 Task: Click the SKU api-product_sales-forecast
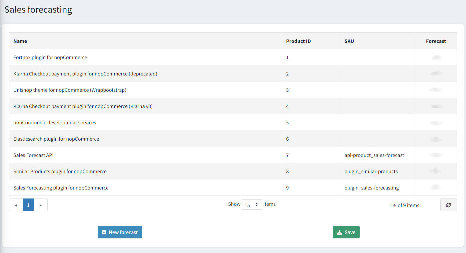374,155
